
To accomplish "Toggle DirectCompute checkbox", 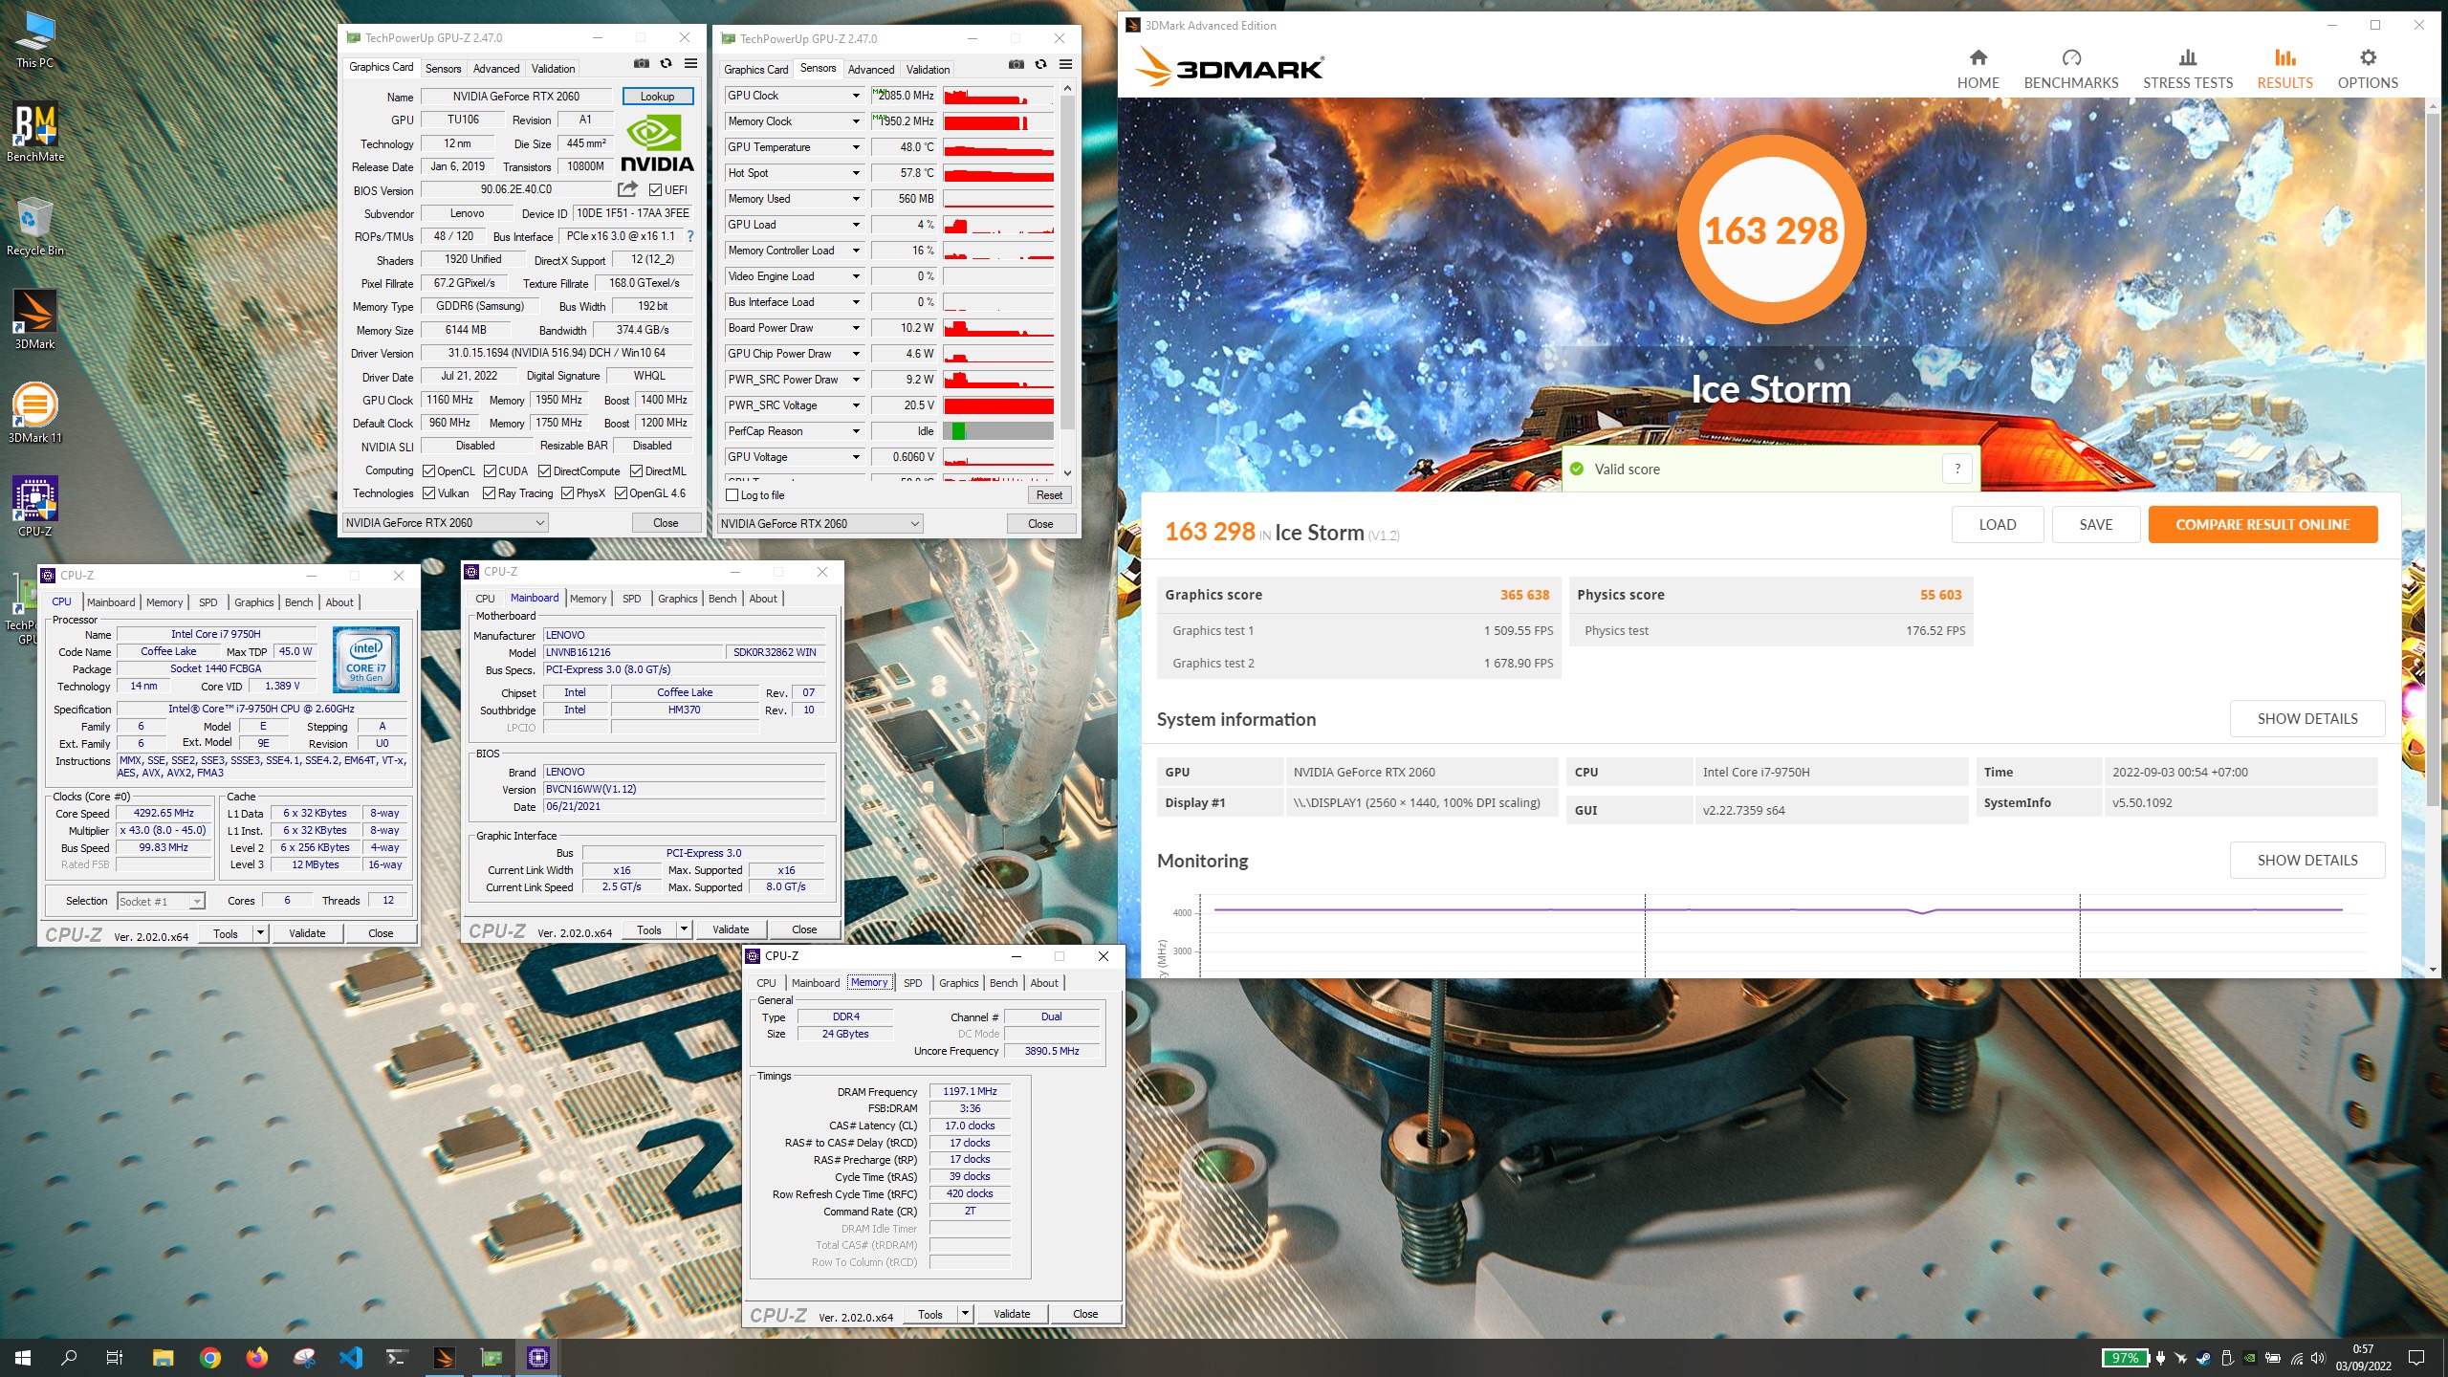I will click(x=544, y=471).
